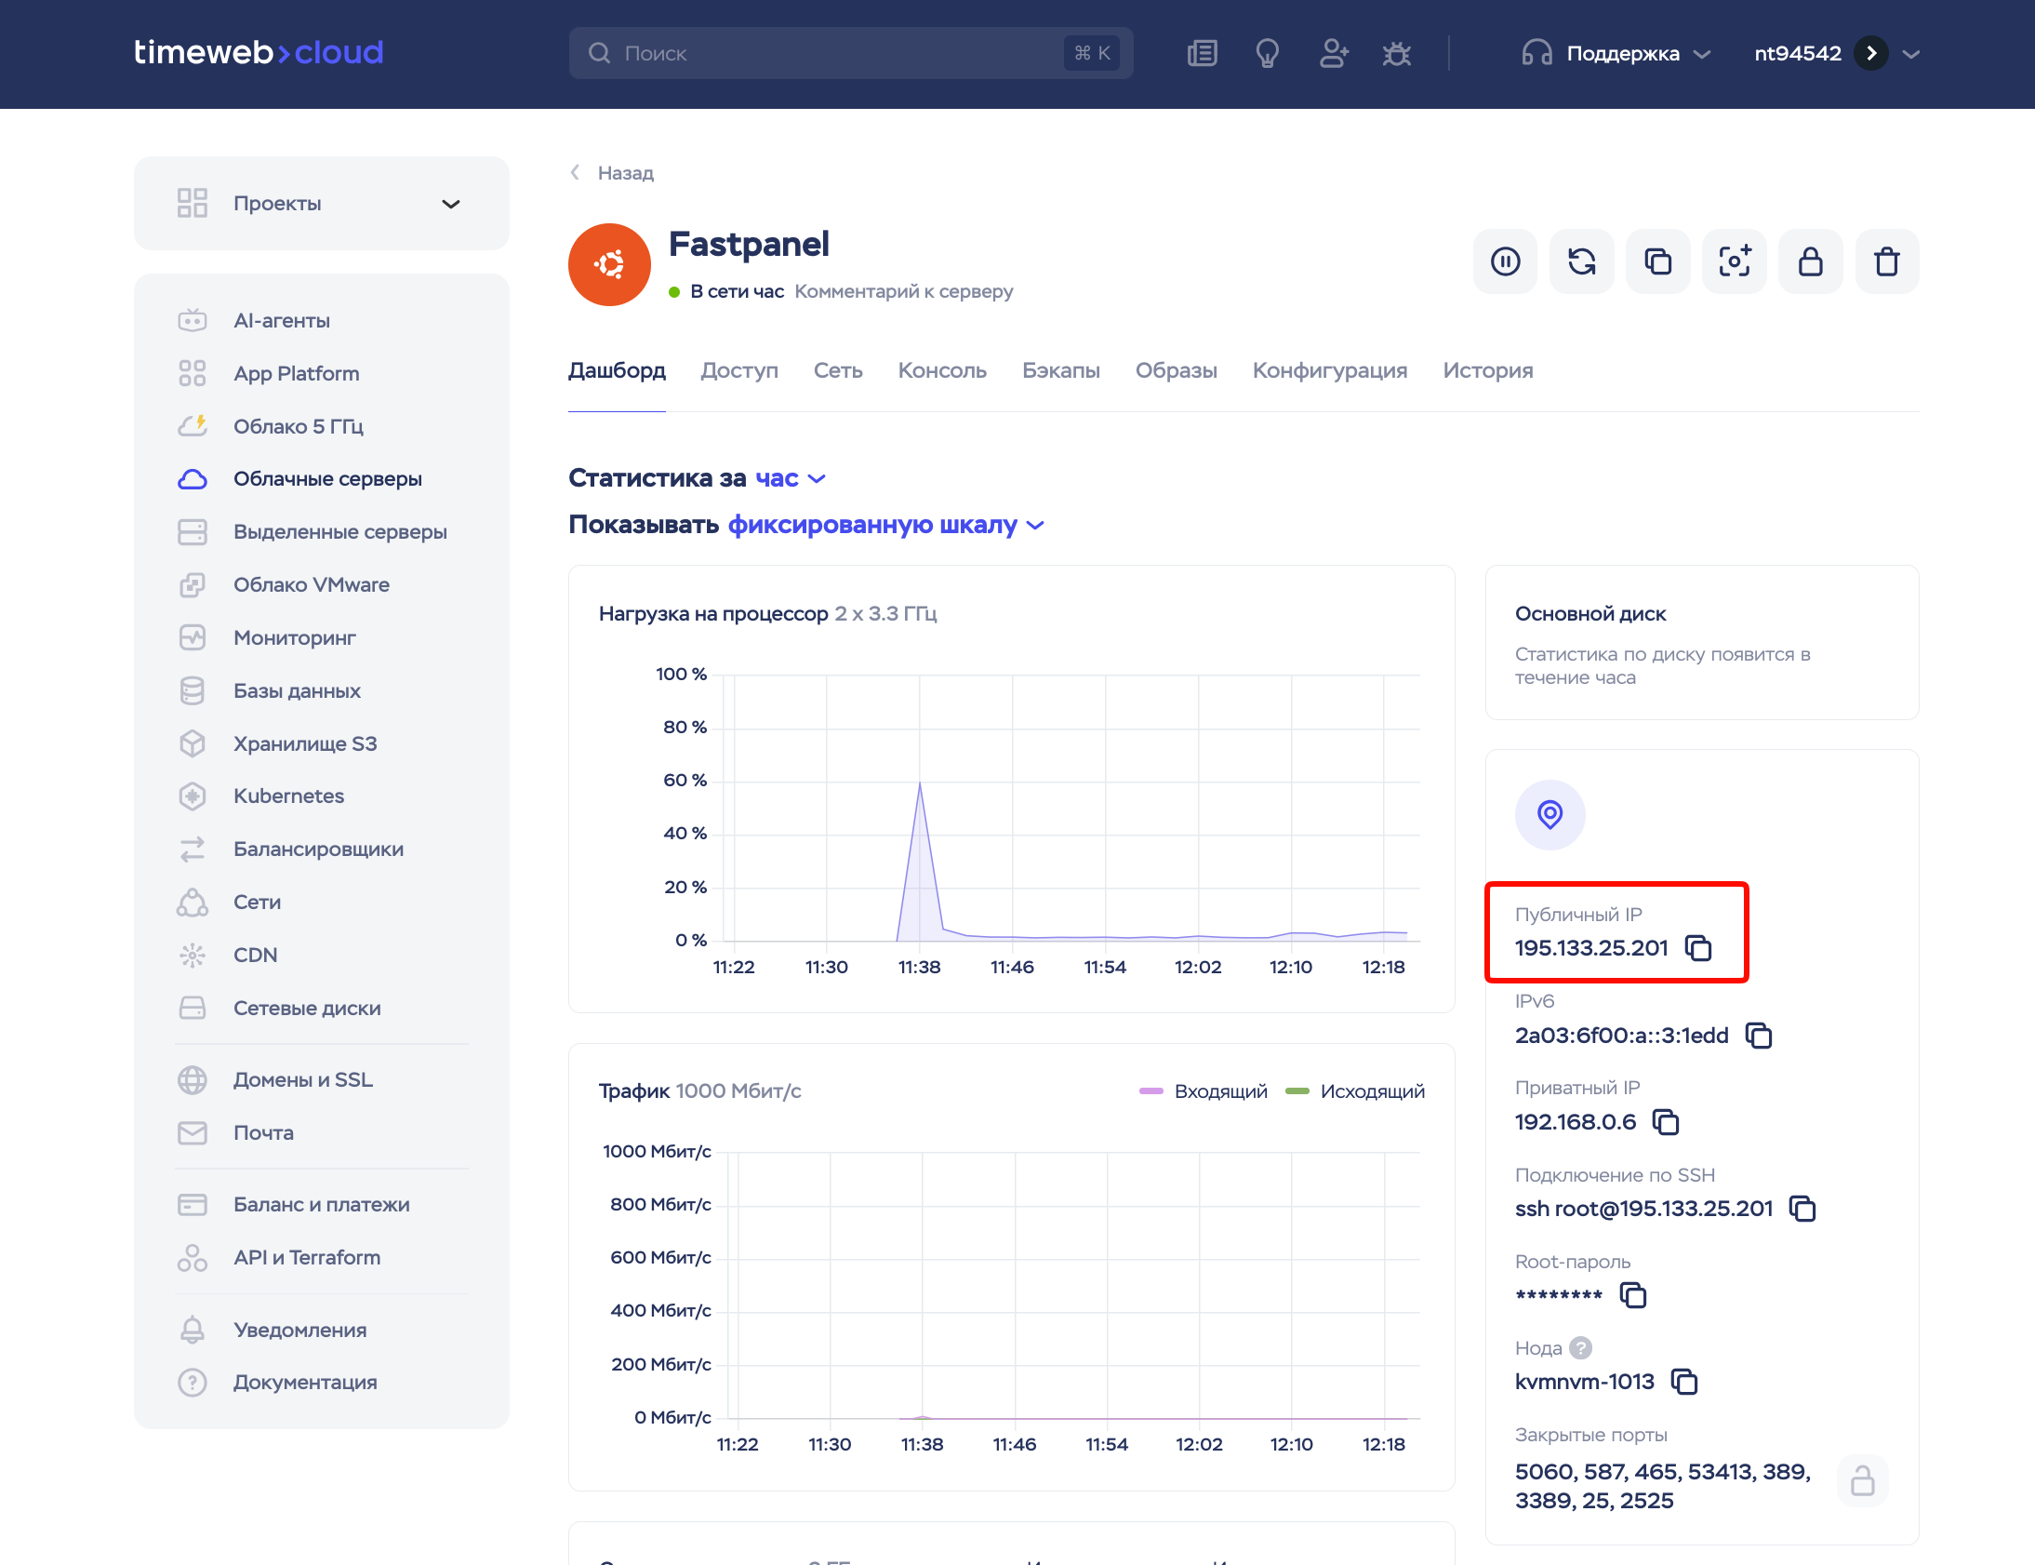Open Хранилище S3 in sidebar

[321, 743]
